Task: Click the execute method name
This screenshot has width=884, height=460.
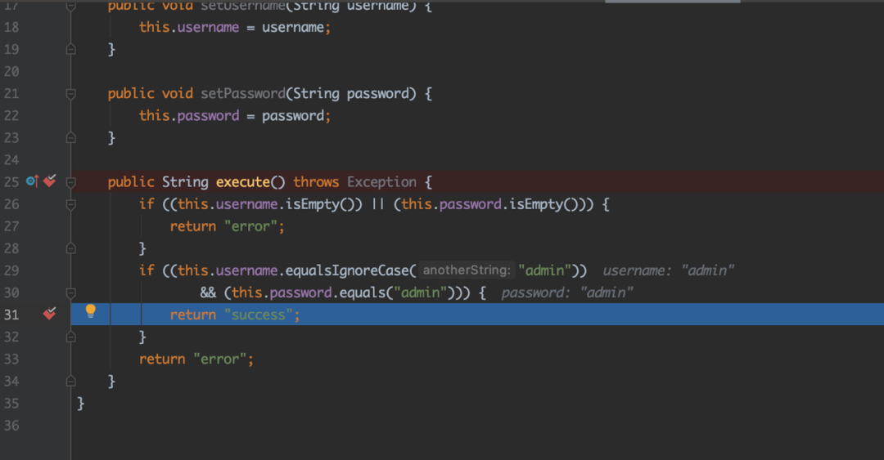Action: tap(243, 182)
